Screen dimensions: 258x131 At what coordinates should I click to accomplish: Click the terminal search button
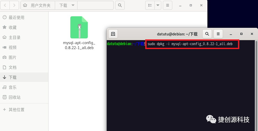[x=207, y=34]
